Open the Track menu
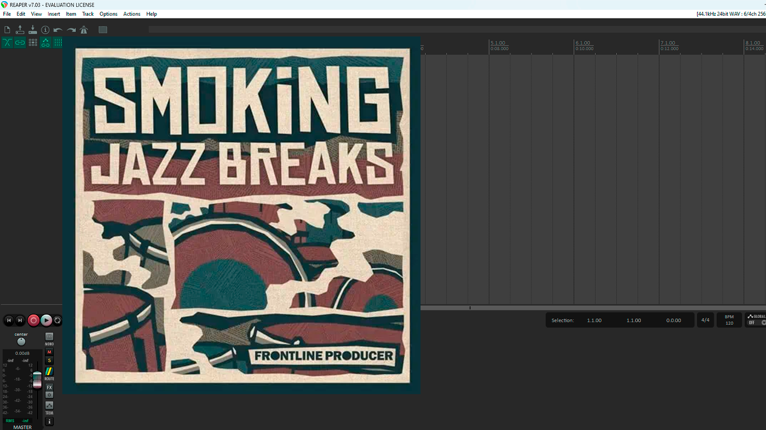 click(88, 14)
